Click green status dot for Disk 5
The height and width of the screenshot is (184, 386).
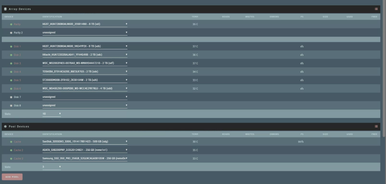(x=11, y=80)
